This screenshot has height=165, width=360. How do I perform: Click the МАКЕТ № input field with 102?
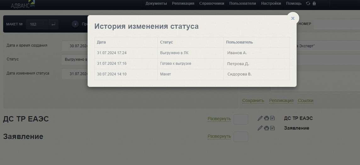pos(37,24)
